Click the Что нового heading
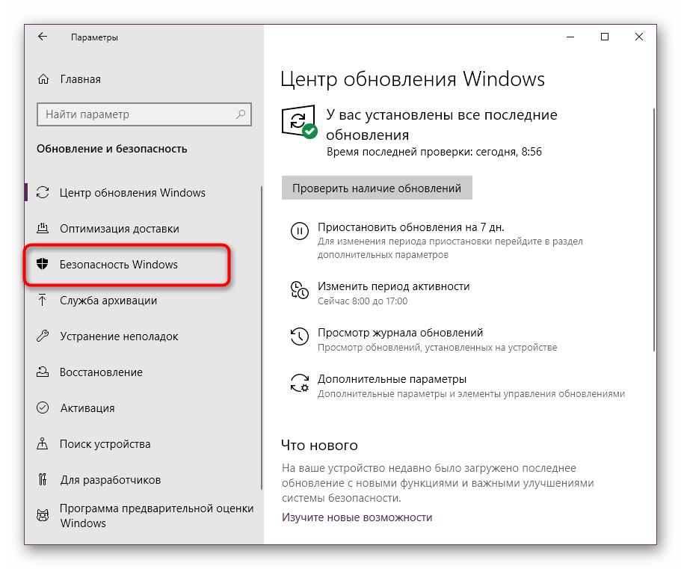681x569 pixels. [x=319, y=445]
